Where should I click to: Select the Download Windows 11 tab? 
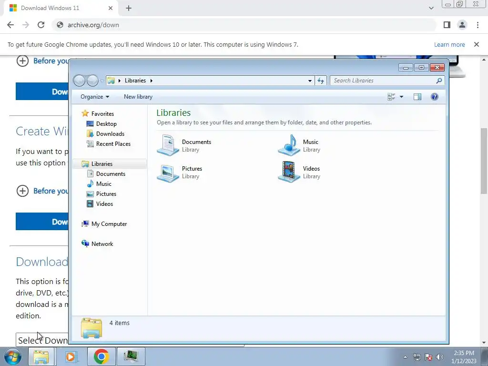pos(61,8)
